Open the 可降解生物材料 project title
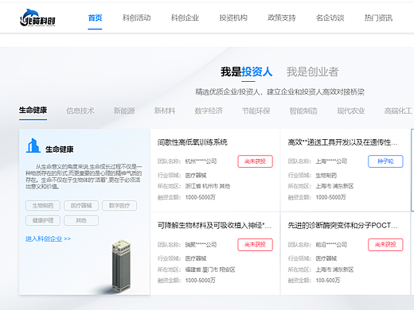414x310 pixels. (x=214, y=226)
